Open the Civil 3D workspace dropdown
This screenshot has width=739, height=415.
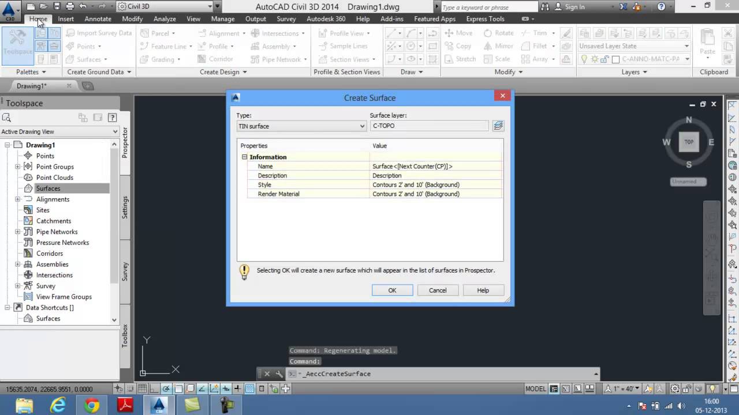(x=167, y=7)
